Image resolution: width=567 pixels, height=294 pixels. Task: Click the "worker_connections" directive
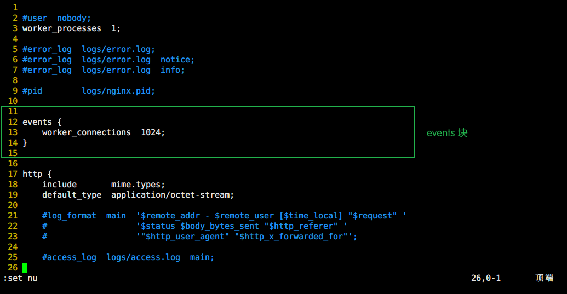87,132
